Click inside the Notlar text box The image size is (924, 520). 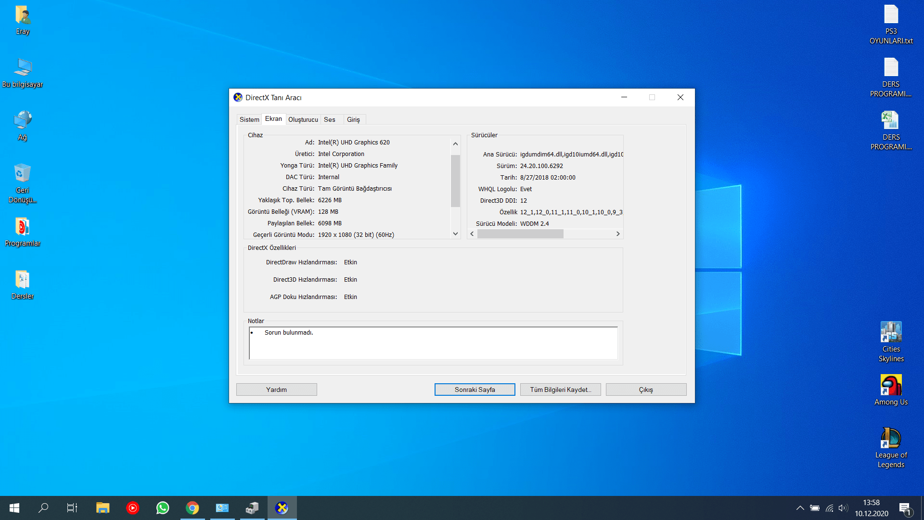point(433,343)
